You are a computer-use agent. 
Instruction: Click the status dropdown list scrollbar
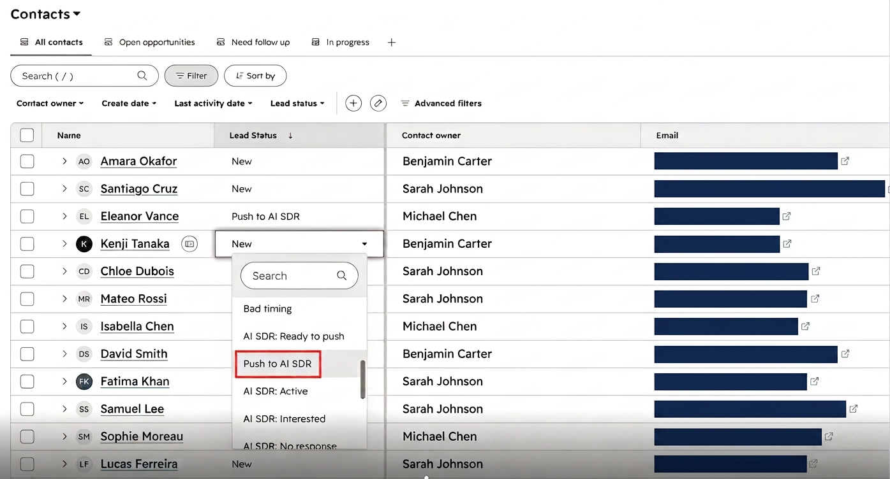[363, 380]
